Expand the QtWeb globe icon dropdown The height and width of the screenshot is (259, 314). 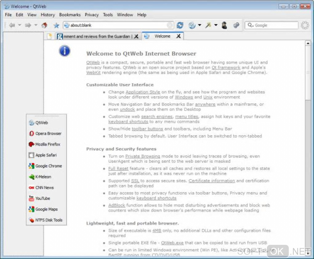click(x=200, y=25)
